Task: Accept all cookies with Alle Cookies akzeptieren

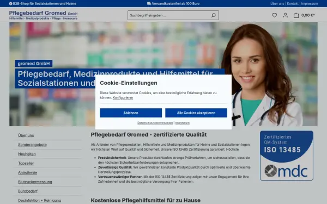Action: (196, 113)
